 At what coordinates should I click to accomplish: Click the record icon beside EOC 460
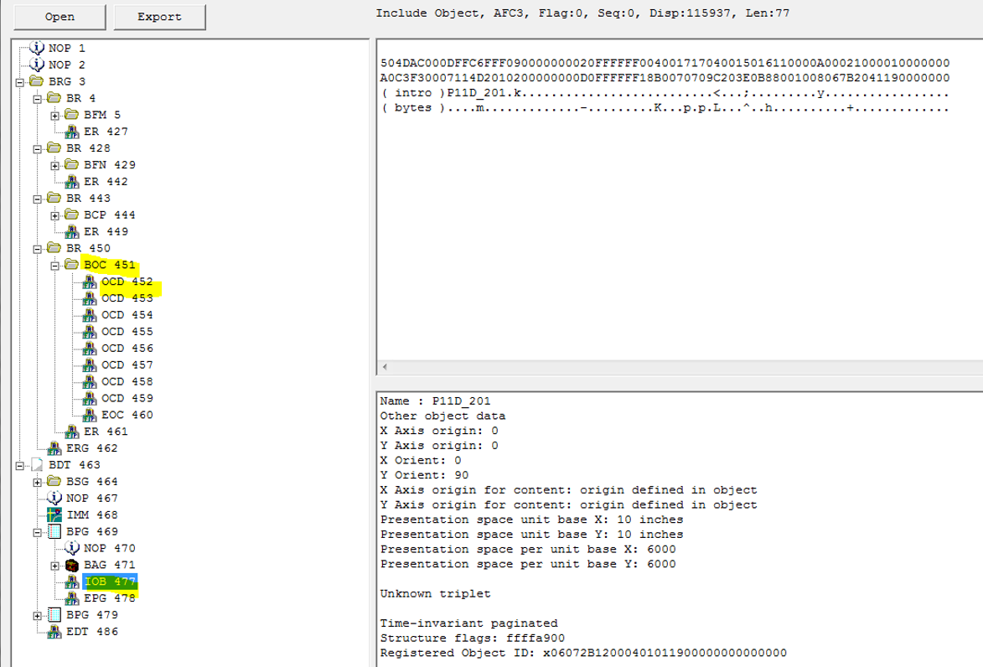click(90, 415)
